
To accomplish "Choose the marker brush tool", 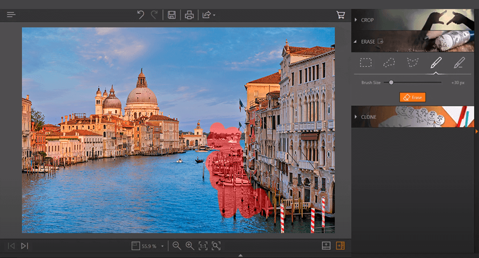I will [436, 63].
